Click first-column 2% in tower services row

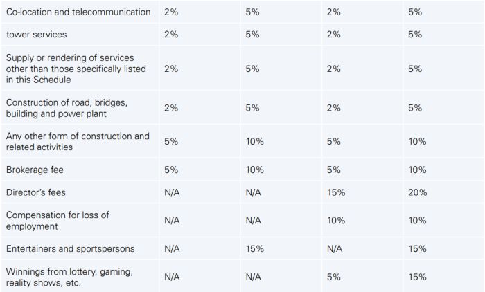click(x=171, y=33)
